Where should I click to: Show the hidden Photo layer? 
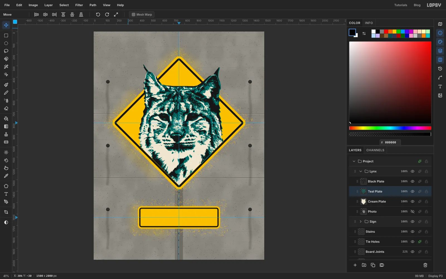pyautogui.click(x=413, y=211)
